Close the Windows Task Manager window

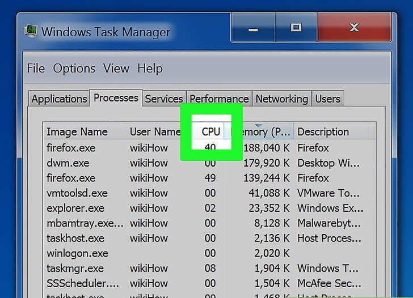point(354,28)
